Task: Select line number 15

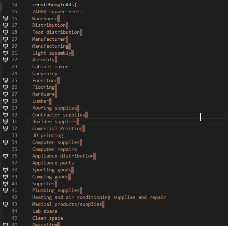Action: click(14, 11)
